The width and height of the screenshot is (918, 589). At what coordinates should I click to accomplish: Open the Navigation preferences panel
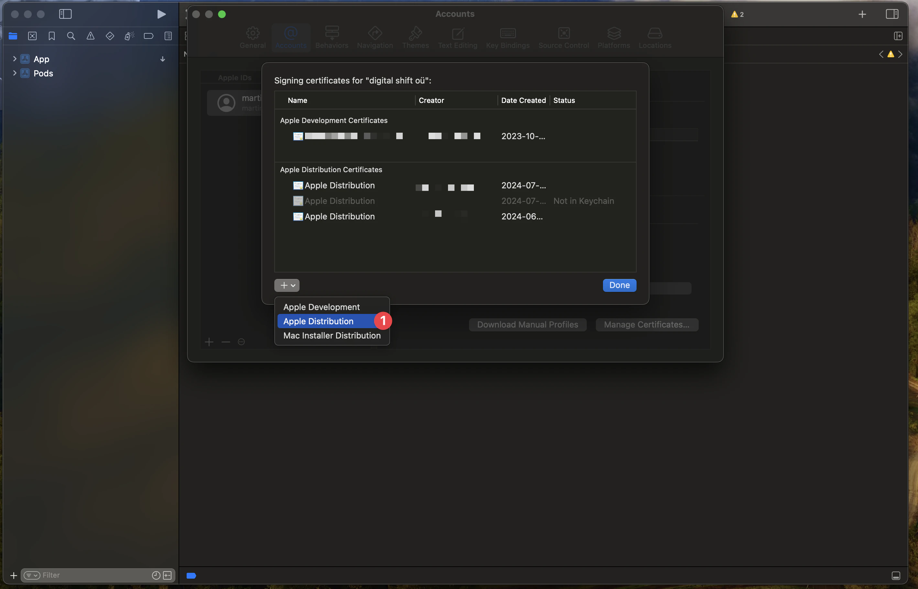click(375, 36)
